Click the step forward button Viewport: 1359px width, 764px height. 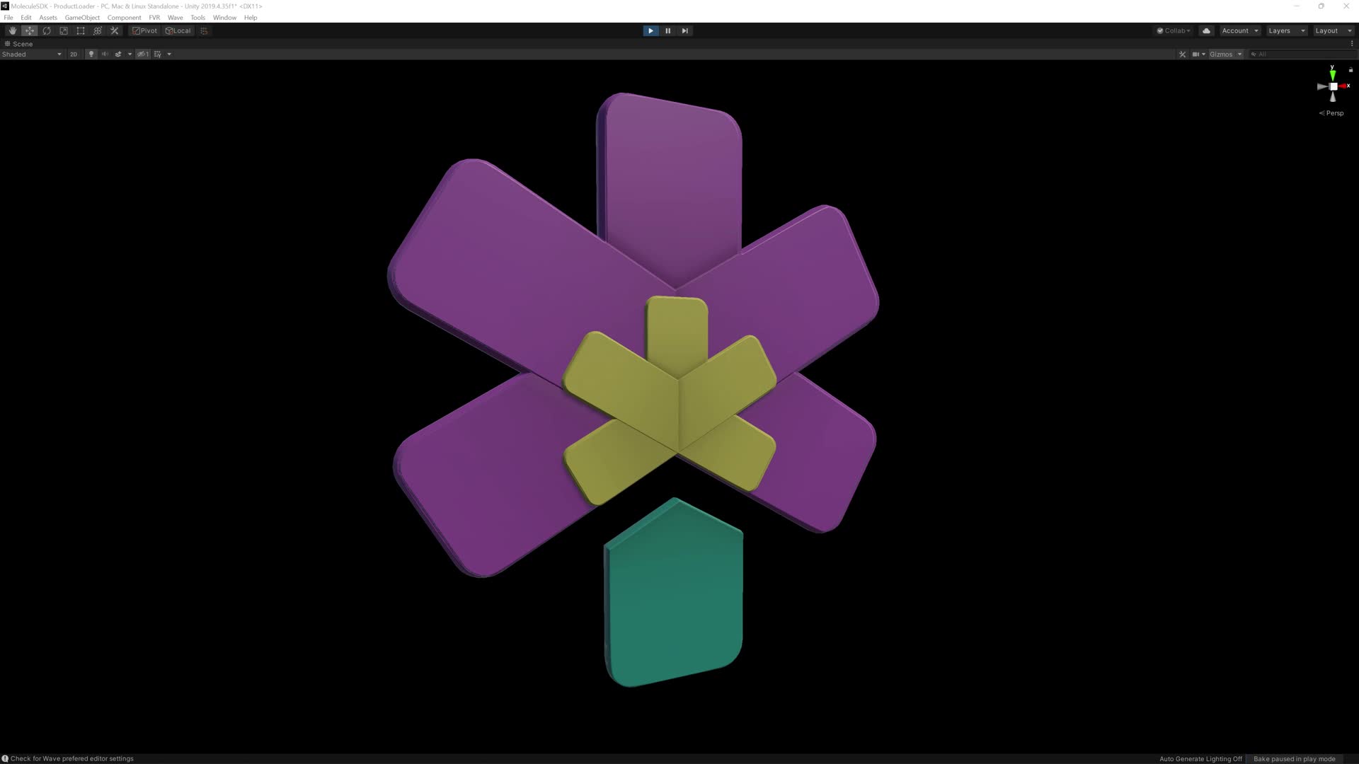[684, 30]
